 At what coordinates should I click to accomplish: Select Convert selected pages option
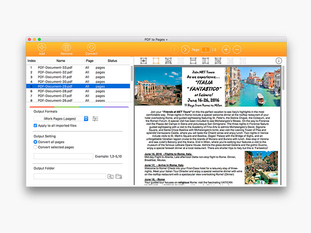[35, 147]
